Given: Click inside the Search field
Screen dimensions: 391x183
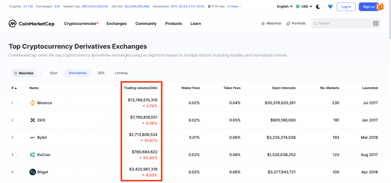Looking at the screenshot, I should tap(346, 23).
